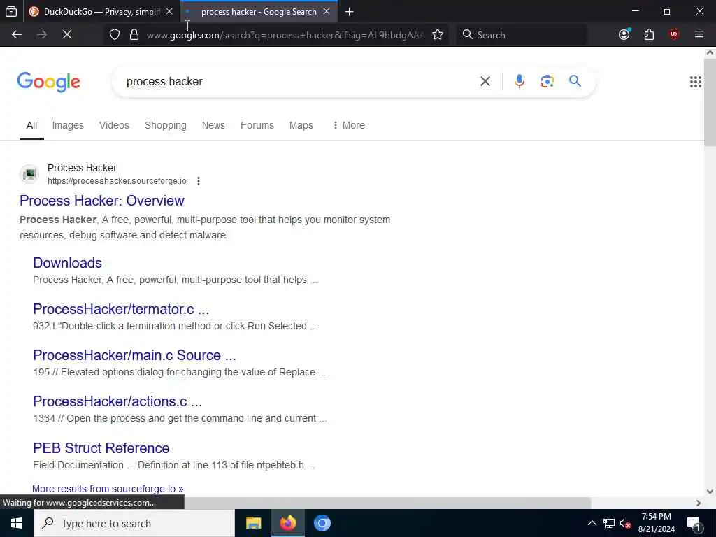
Task: Focus the Firefox toolbar Search field
Action: (522, 35)
